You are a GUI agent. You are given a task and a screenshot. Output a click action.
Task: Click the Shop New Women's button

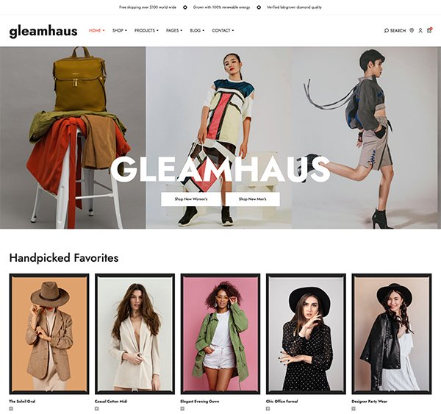[x=191, y=199]
